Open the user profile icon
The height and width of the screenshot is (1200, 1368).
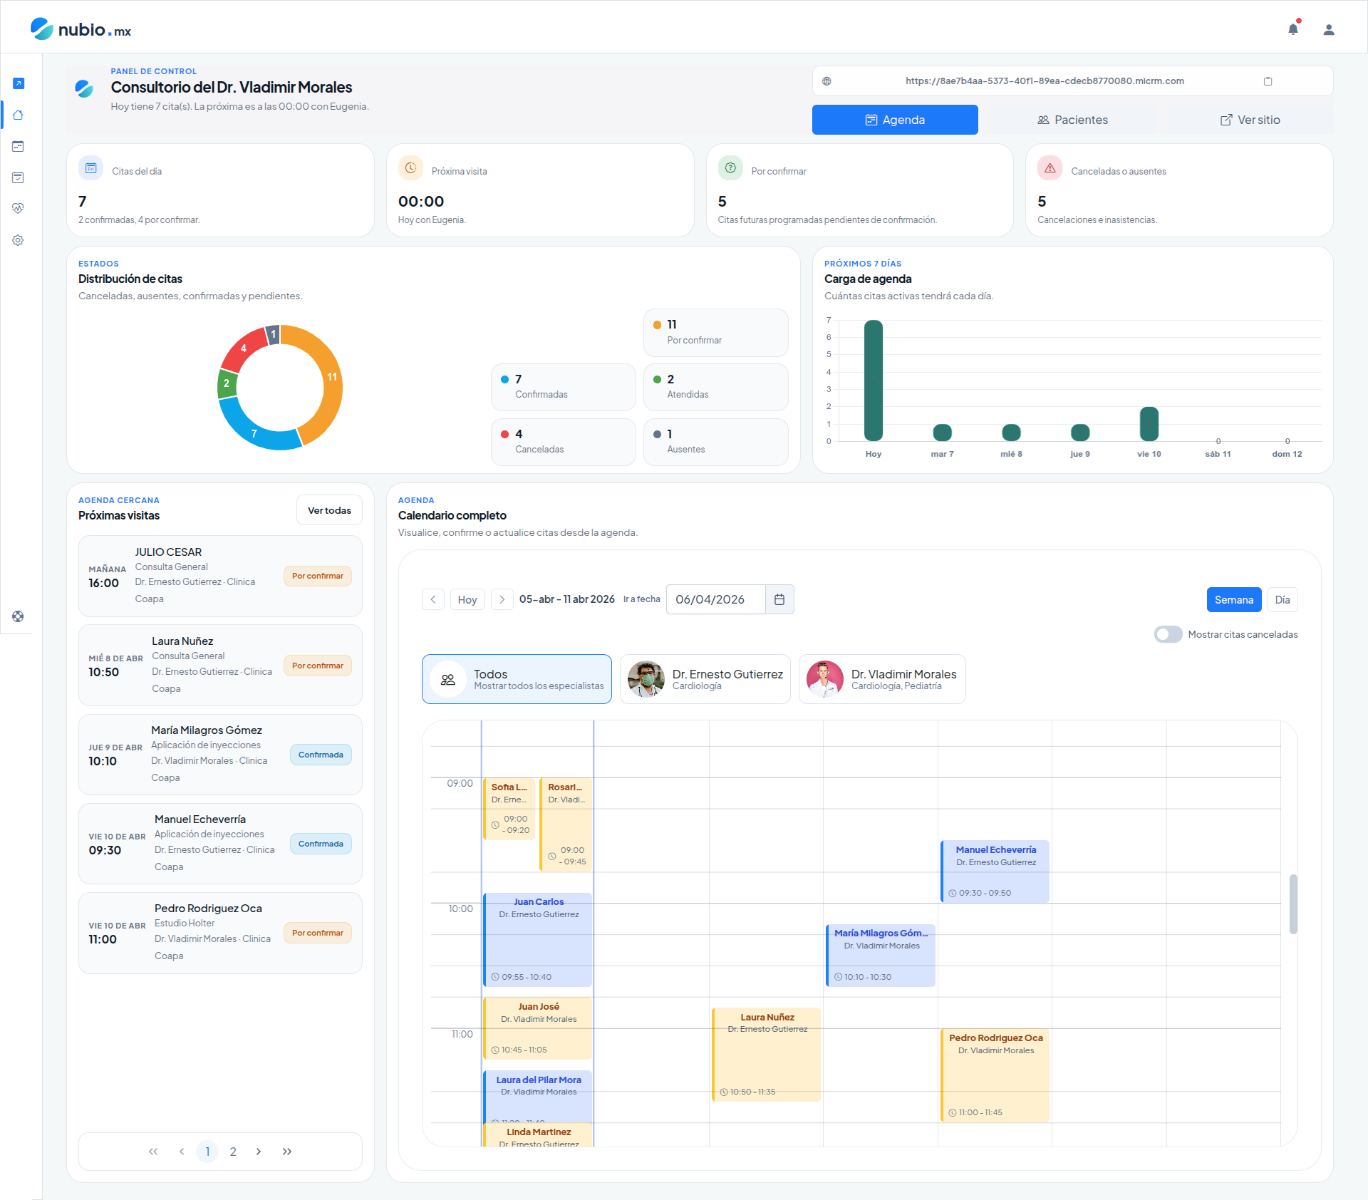(1328, 29)
